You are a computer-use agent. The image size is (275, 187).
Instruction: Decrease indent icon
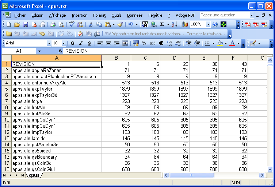[188, 43]
